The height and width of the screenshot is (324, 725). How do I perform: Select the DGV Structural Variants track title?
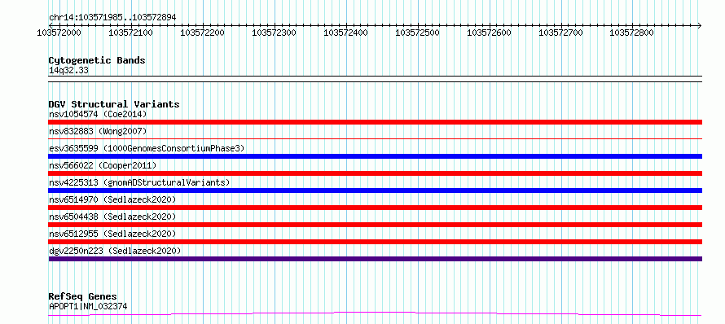[x=114, y=104]
